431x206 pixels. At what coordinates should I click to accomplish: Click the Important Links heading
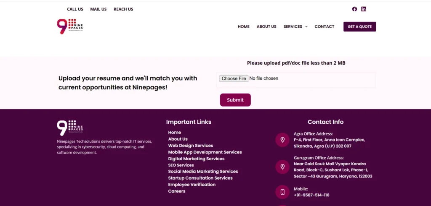point(189,122)
